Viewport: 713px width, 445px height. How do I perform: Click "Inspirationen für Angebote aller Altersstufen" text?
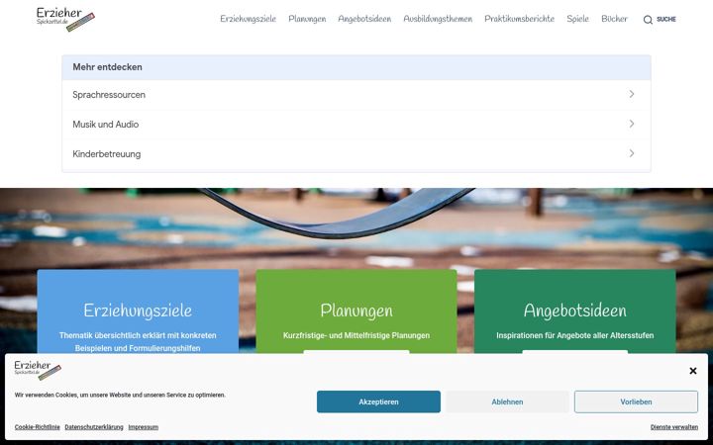coord(574,335)
